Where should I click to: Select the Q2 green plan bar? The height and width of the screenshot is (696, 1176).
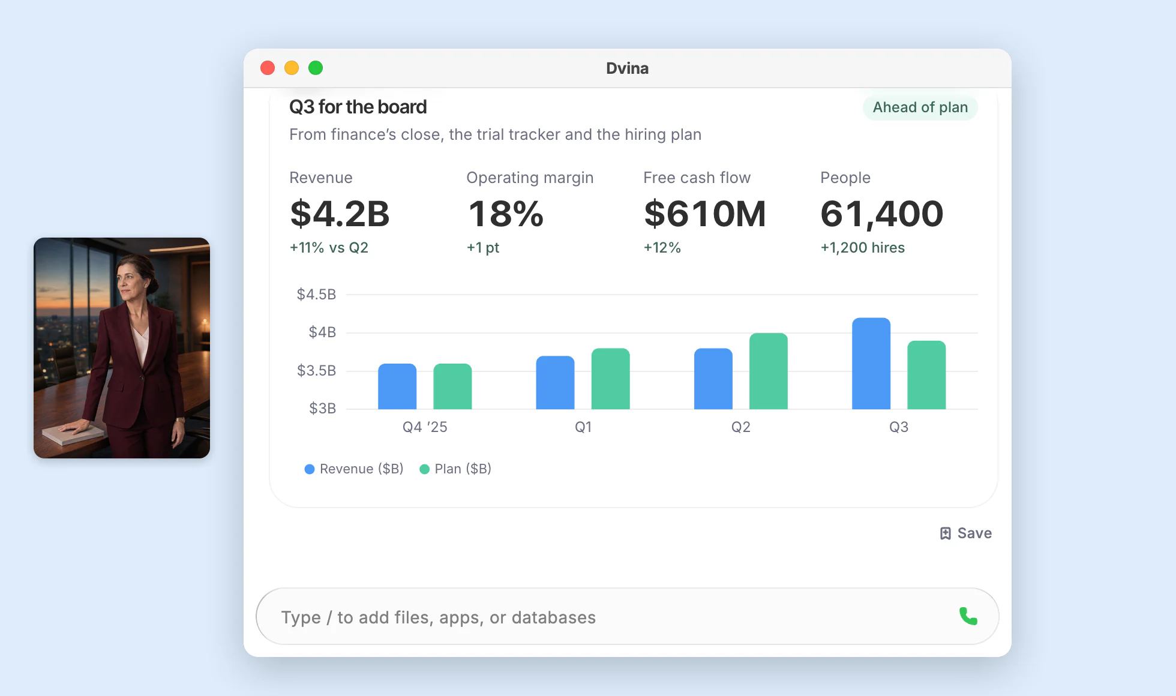click(769, 371)
